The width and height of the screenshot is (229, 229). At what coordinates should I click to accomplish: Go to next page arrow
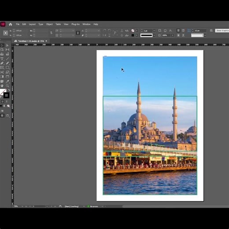(51, 207)
